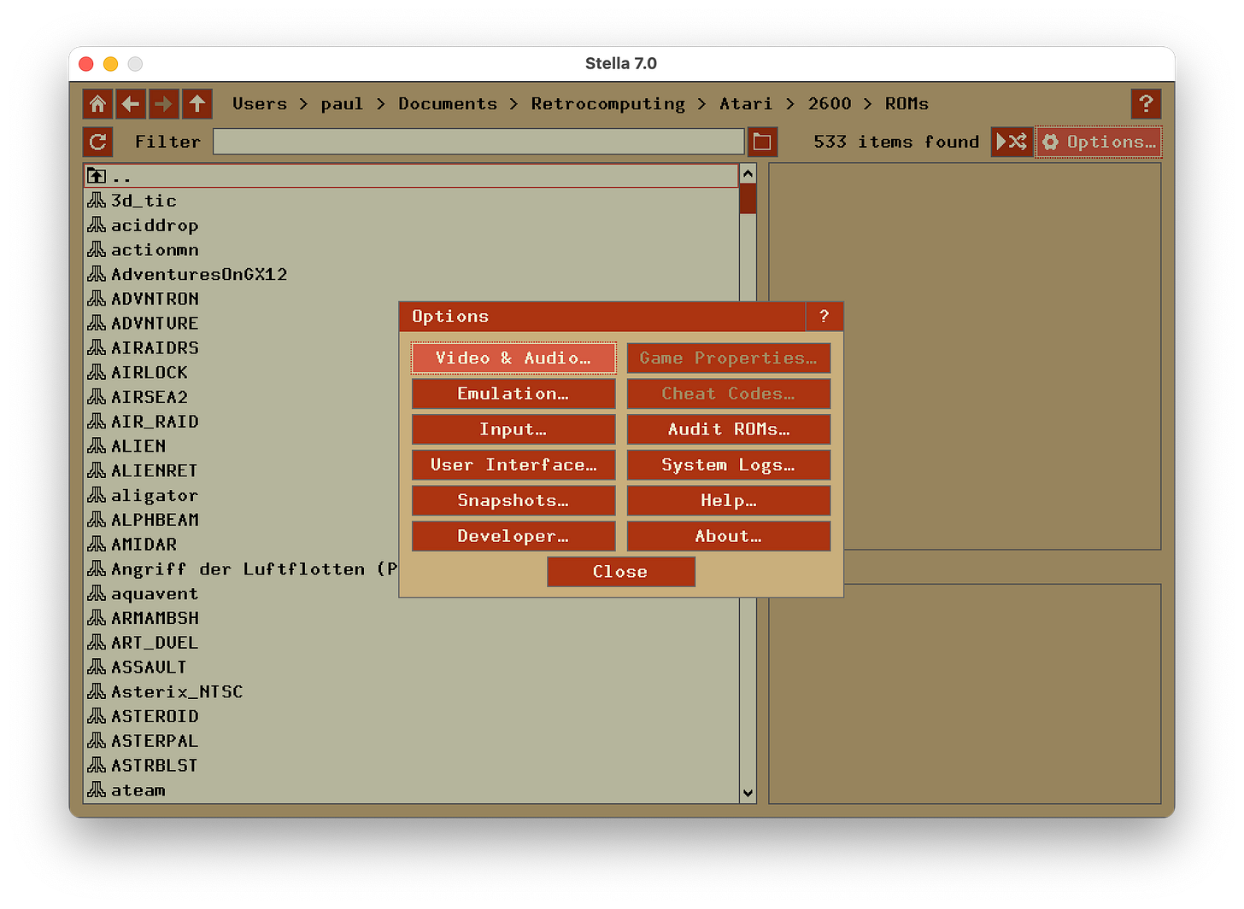Viewport: 1244px width, 909px height.
Task: Go to the home directory icon
Action: [97, 104]
